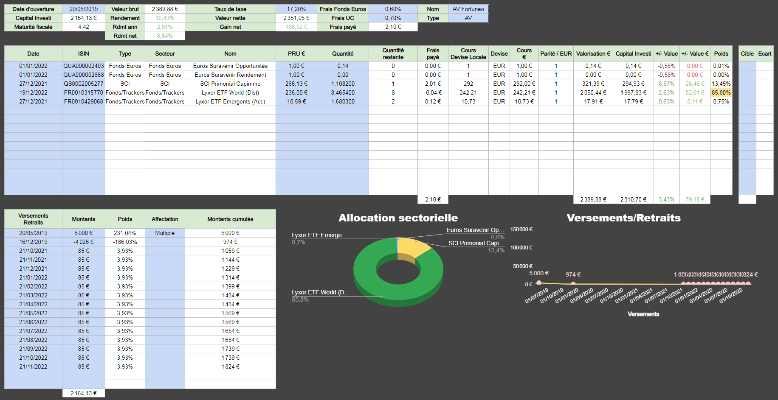Select the highlighted weight cell 85,80%

pyautogui.click(x=721, y=92)
